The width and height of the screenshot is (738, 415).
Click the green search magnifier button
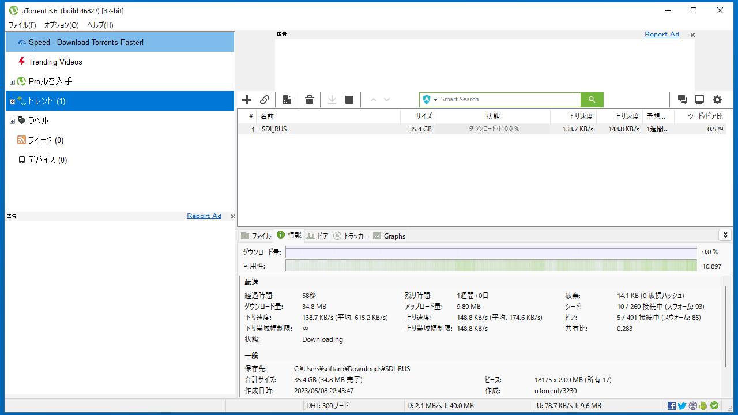tap(592, 100)
